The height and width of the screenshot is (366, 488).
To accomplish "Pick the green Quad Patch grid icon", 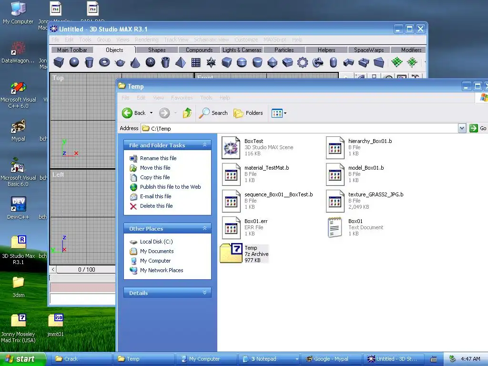I will coord(397,62).
